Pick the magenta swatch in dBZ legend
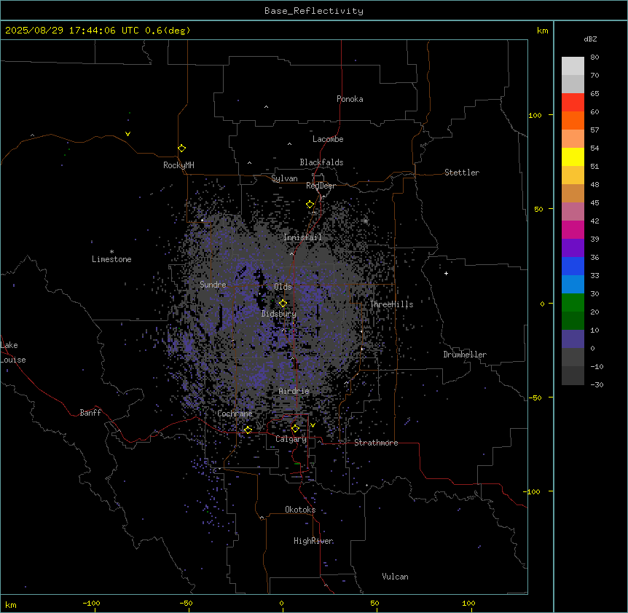Screen dimensions: 628x613 point(573,229)
